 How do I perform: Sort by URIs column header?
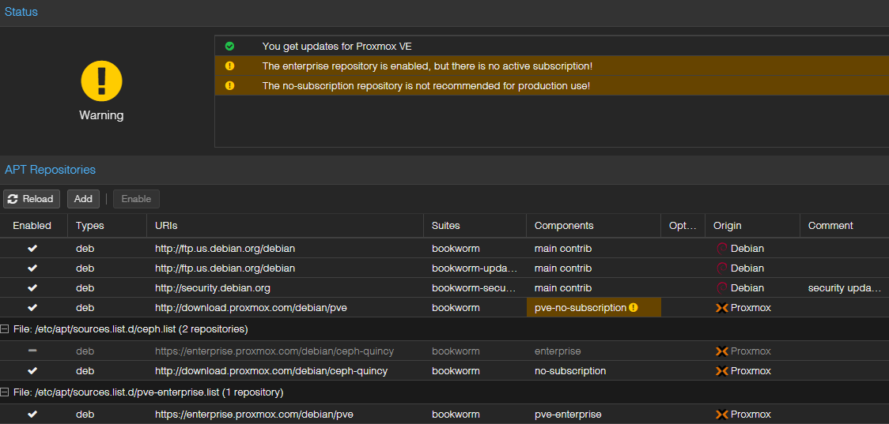point(286,225)
